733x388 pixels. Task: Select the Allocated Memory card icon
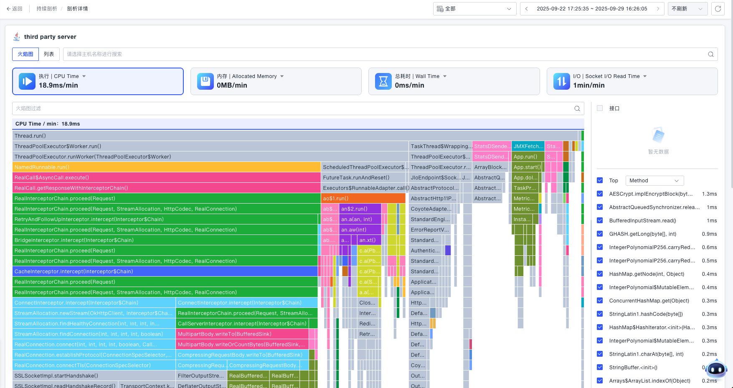point(205,81)
